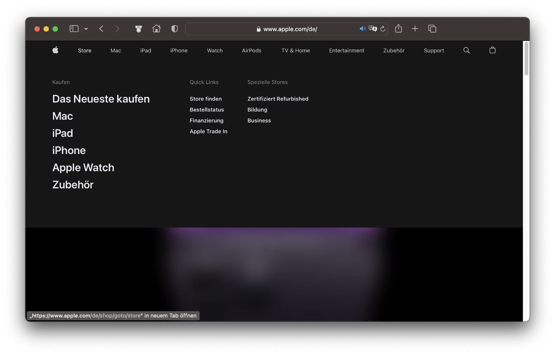Open the Bildung store link
This screenshot has height=355, width=555.
[257, 110]
